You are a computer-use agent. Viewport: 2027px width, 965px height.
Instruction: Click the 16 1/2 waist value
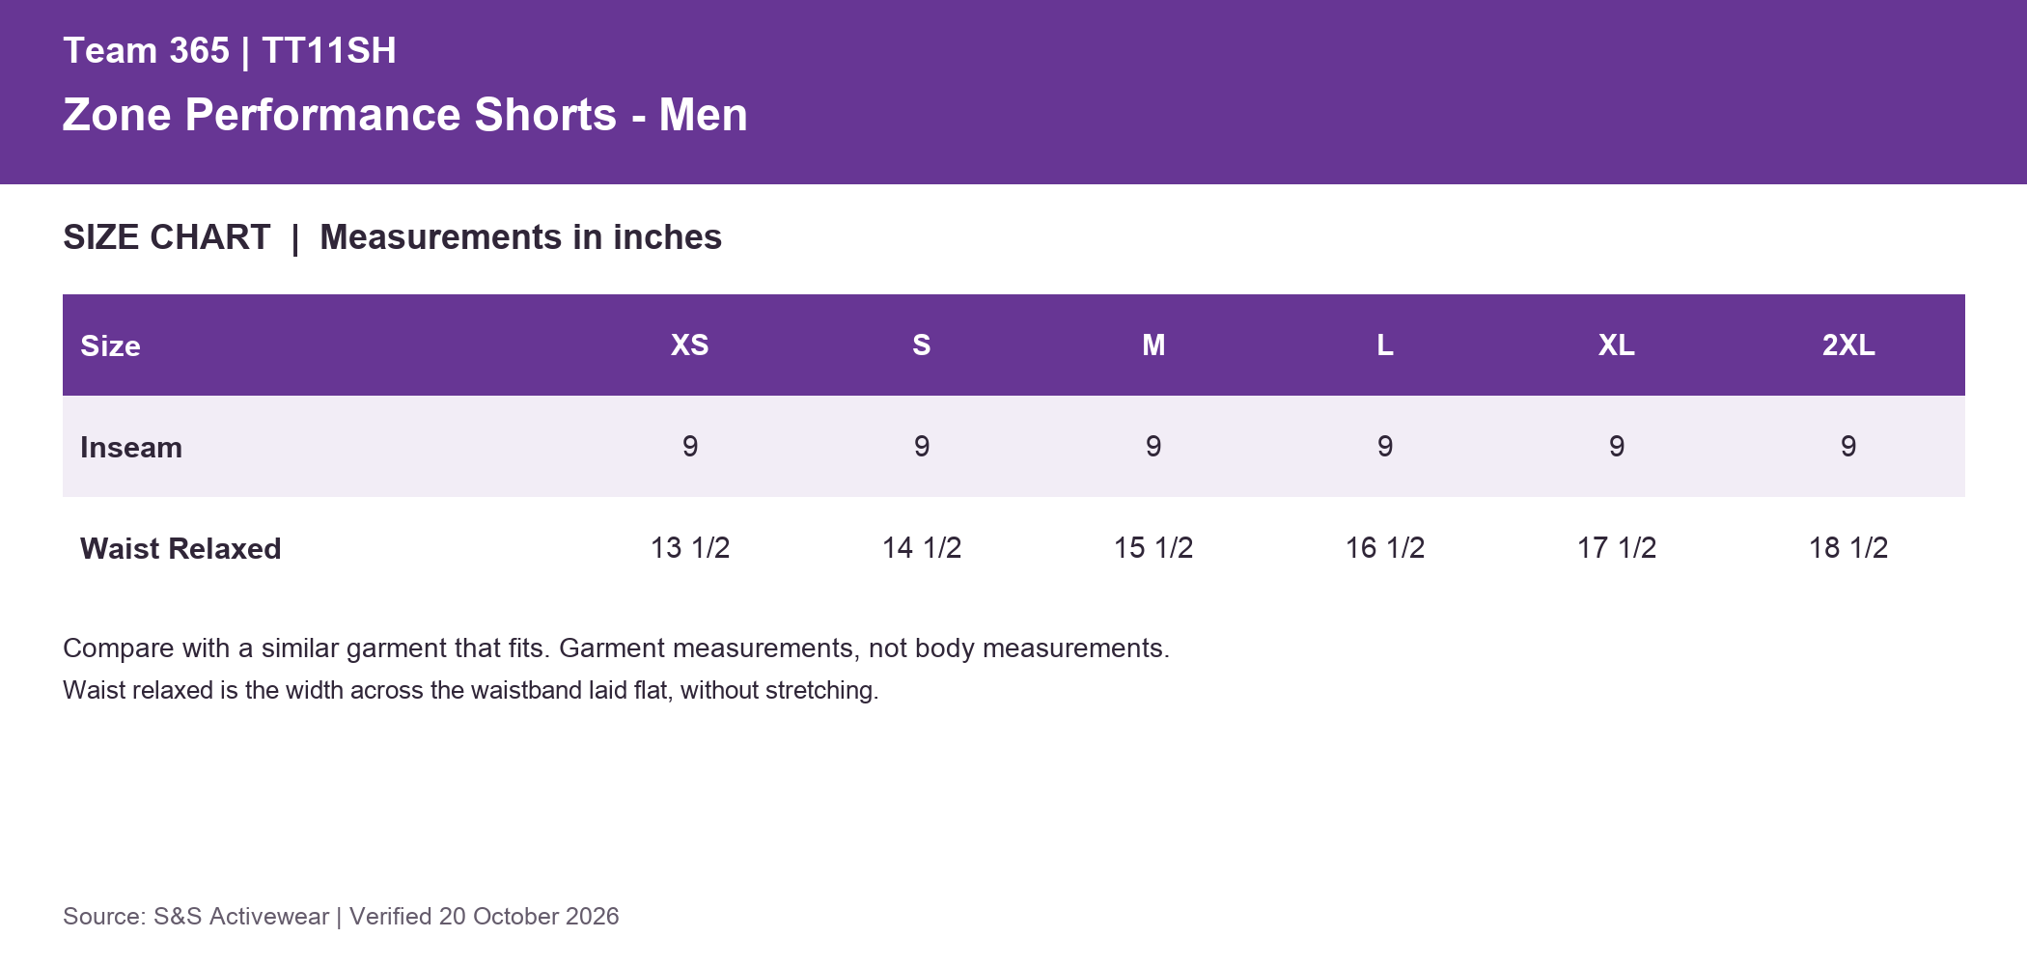click(x=1385, y=547)
